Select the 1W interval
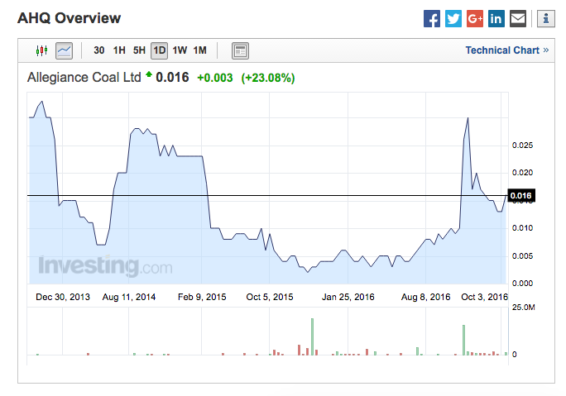The height and width of the screenshot is (396, 566). tap(180, 50)
